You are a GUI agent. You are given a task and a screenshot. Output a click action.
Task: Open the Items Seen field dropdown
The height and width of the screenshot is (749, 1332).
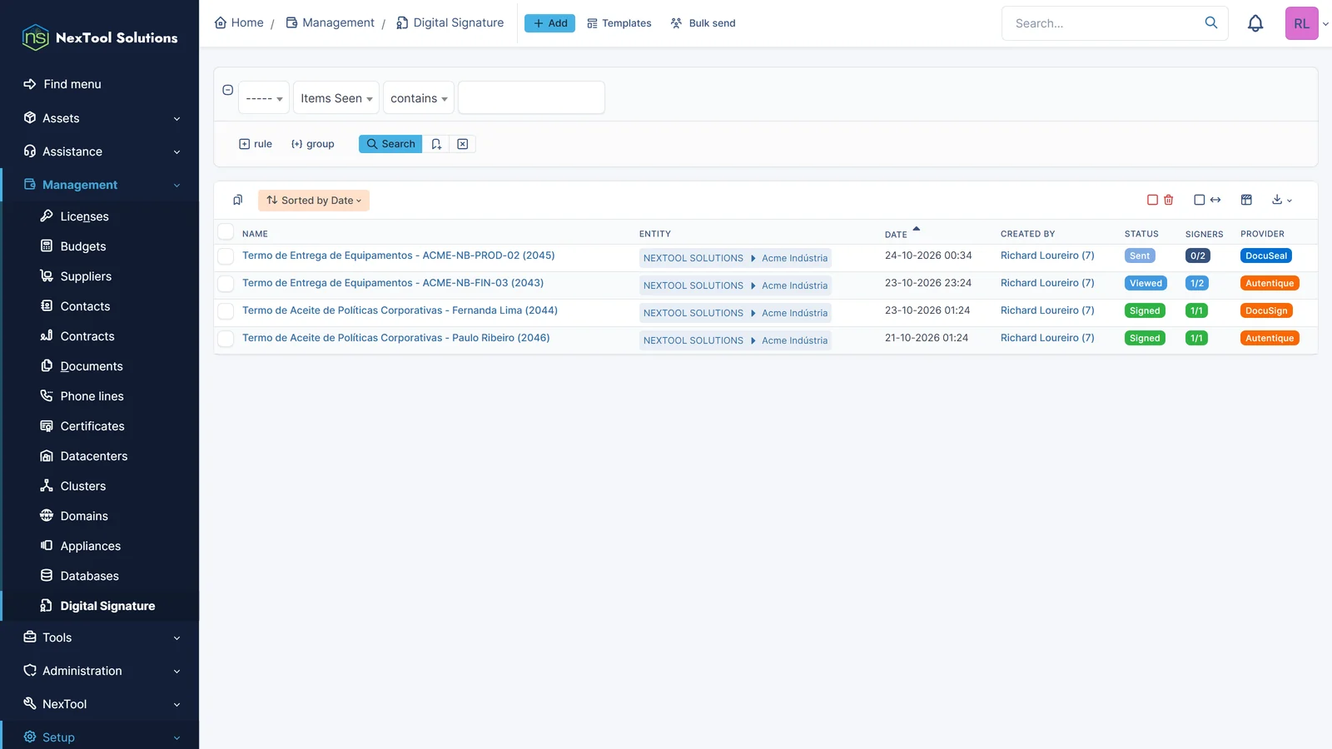[336, 98]
